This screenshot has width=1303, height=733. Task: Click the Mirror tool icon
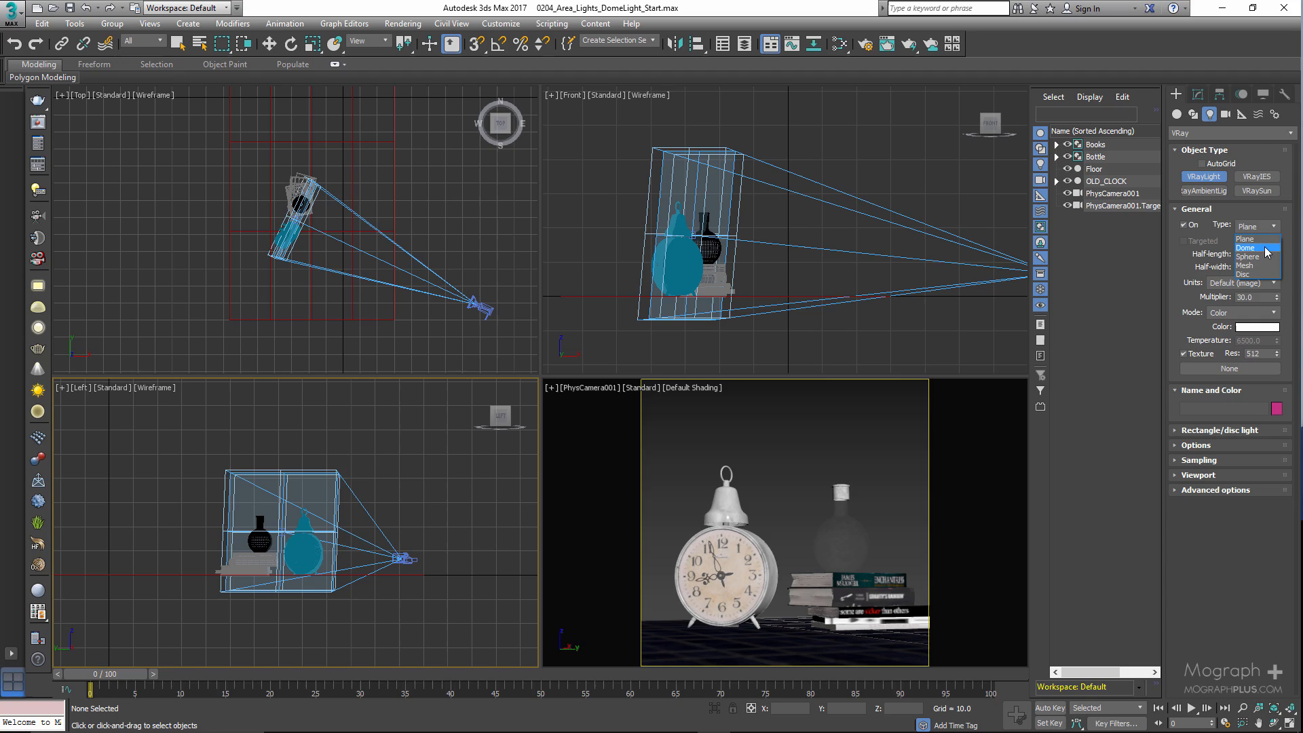[674, 44]
